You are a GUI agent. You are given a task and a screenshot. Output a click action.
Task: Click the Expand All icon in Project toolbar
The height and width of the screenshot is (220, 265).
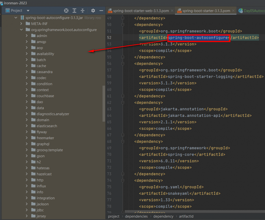74,11
